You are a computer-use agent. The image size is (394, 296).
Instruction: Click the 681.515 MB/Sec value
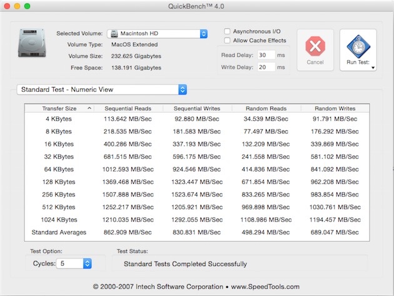(128, 156)
